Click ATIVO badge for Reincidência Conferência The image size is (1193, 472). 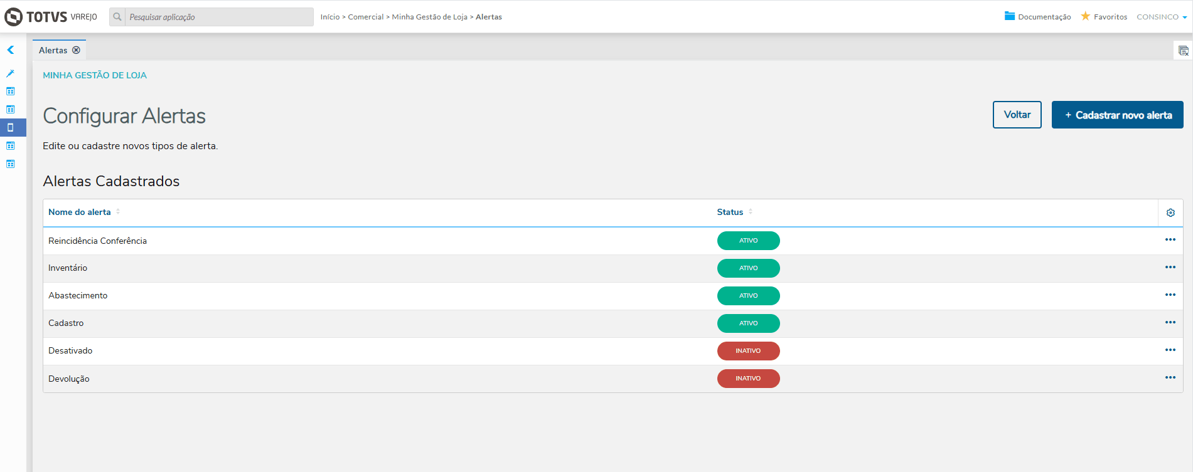(x=749, y=241)
